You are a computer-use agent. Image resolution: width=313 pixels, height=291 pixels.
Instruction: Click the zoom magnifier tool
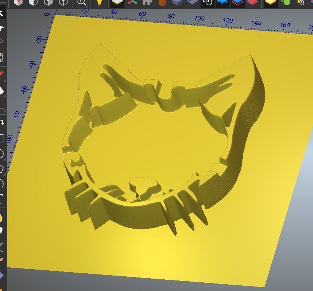coord(81,2)
